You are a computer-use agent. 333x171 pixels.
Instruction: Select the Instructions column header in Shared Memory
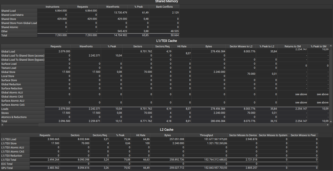(x=52, y=7)
